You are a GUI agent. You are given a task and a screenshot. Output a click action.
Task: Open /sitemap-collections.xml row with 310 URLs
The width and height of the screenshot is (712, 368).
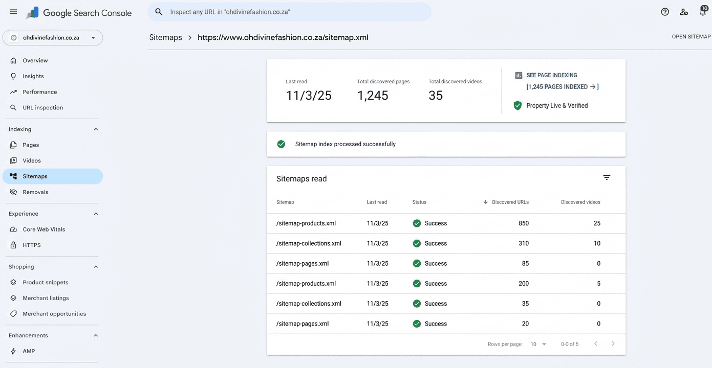[x=446, y=243]
